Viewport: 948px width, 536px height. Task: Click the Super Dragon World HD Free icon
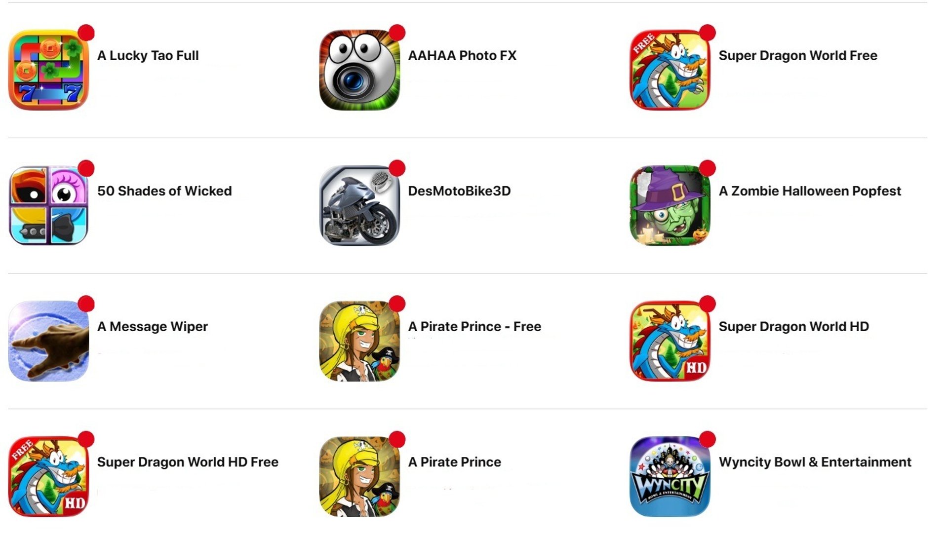pos(48,476)
